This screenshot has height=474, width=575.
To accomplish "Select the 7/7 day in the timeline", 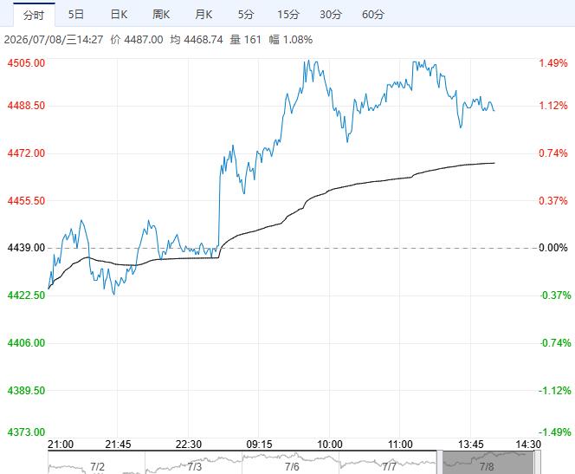I will (x=389, y=467).
